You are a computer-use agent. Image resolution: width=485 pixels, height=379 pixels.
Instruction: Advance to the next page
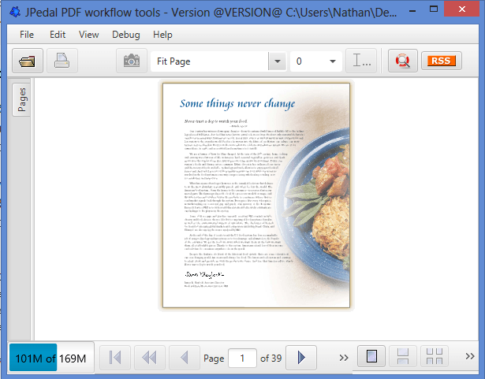pyautogui.click(x=300, y=358)
